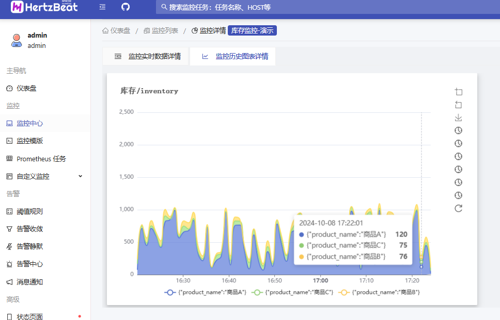Activate the chart area zoom tool

click(458, 92)
